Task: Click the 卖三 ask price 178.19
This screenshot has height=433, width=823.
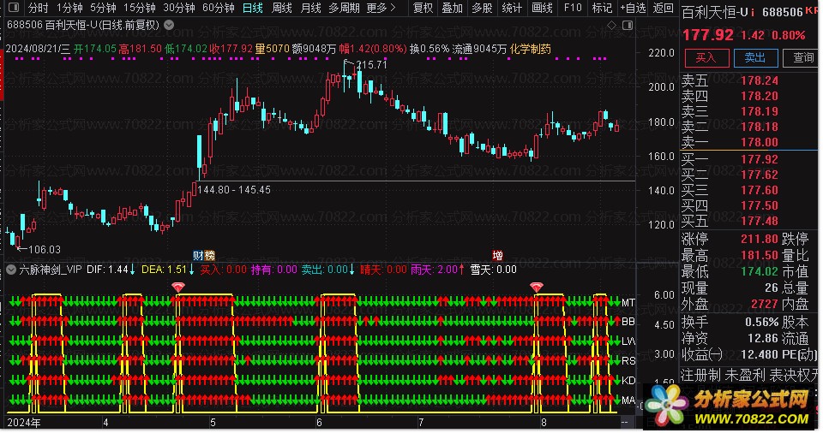Action: [759, 111]
